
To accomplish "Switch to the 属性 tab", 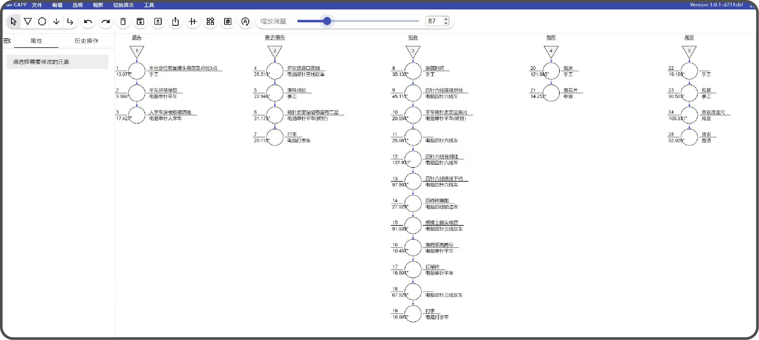I will point(36,41).
